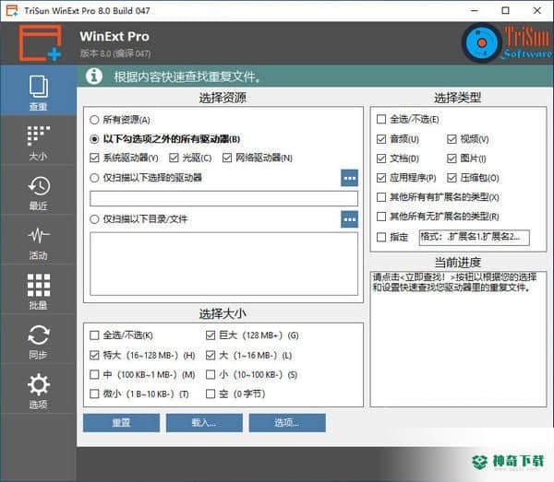The image size is (554, 482).
Task: Click the 选项... options button
Action: (287, 422)
